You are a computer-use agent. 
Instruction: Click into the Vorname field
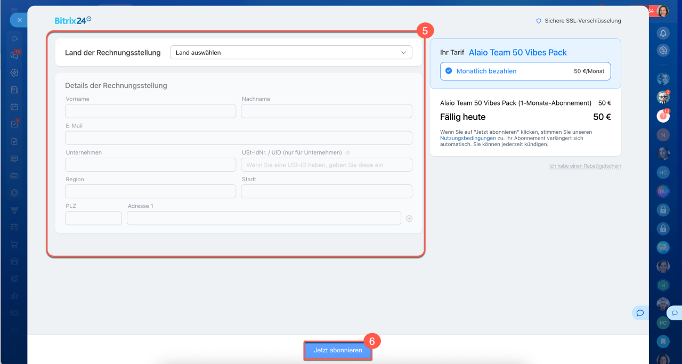[150, 111]
